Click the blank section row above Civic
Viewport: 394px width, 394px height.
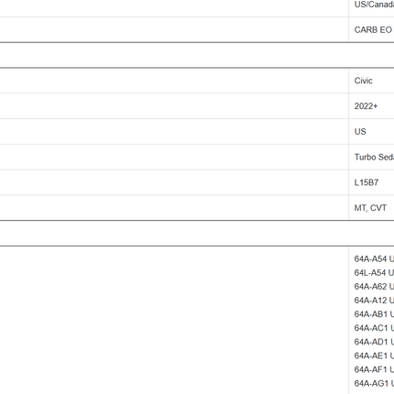coord(197,55)
